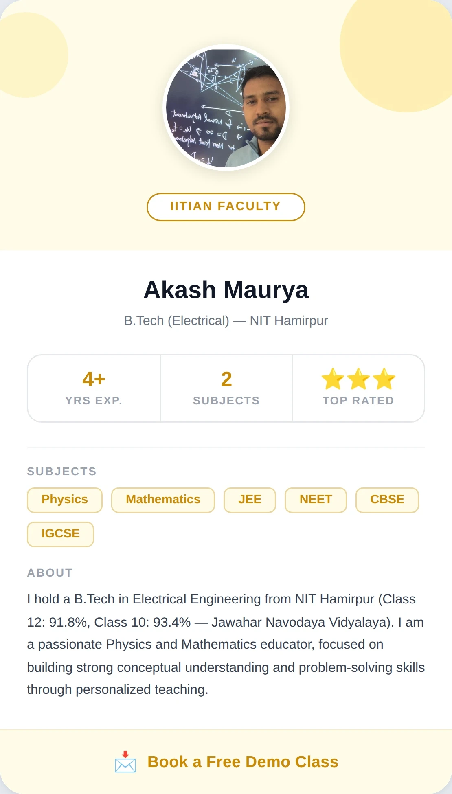452x794 pixels.
Task: Select the JEE tab chip
Action: pyautogui.click(x=250, y=500)
